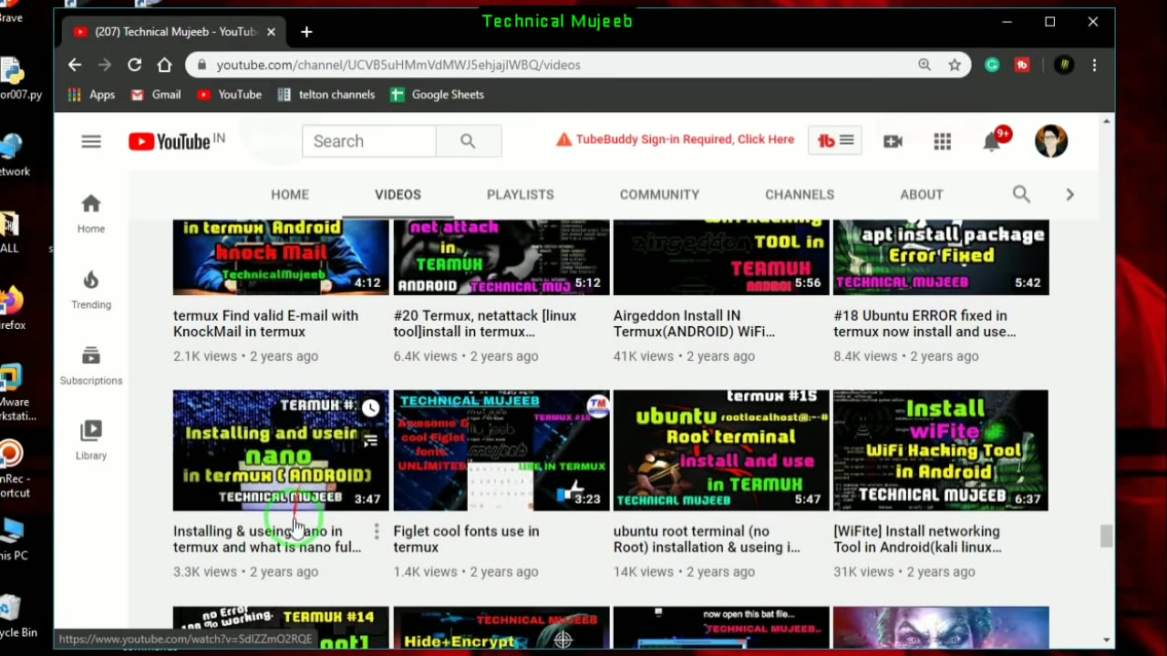Screen dimensions: 1167x656
Task: Click the TubeBuddy extension icon in toolbar
Action: click(x=1022, y=65)
